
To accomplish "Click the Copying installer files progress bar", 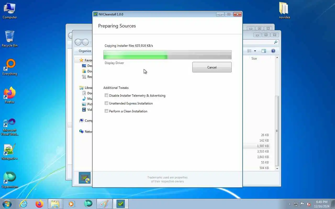I will tap(167, 55).
